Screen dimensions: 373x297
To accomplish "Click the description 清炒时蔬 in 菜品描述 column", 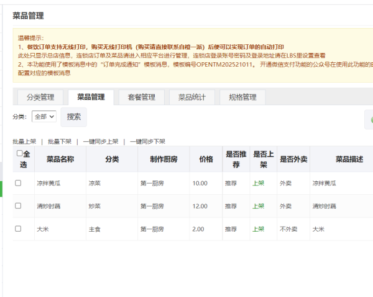I will pyautogui.click(x=325, y=206).
